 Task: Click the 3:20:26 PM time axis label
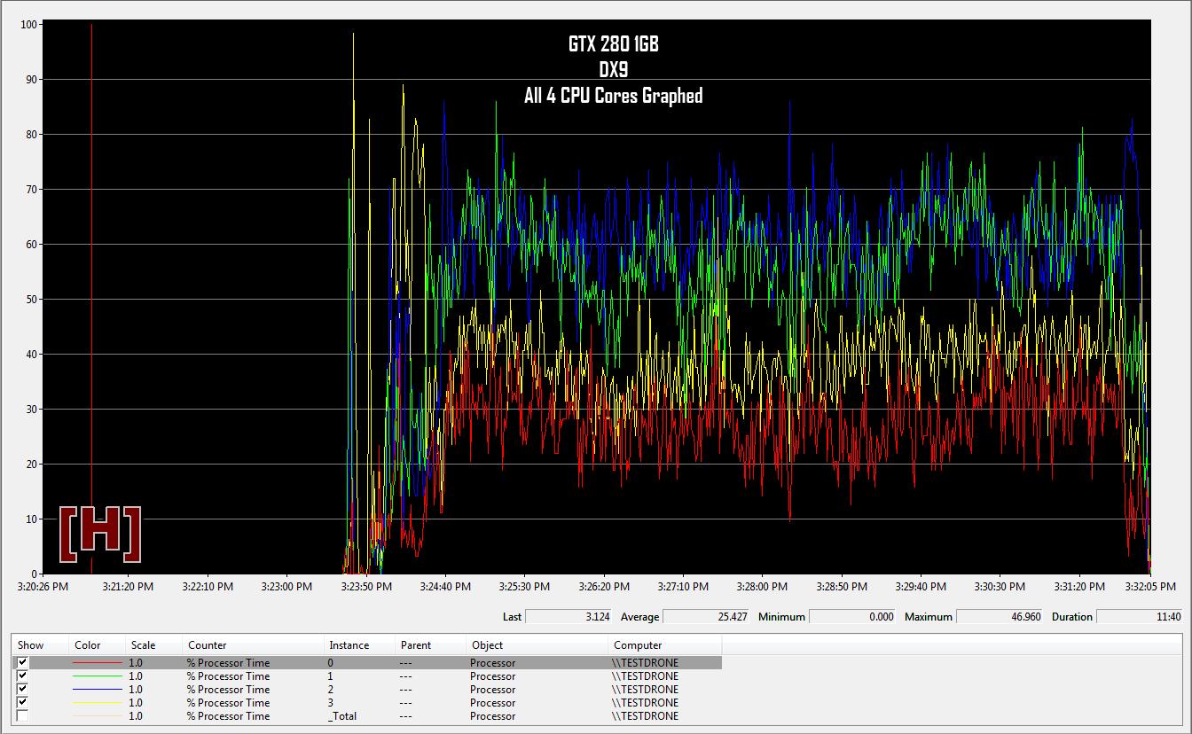tap(43, 586)
